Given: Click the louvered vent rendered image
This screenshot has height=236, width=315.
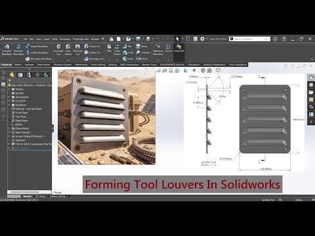Looking at the screenshot, I should [106, 117].
